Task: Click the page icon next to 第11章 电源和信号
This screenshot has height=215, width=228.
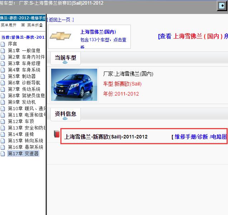Action: [3, 115]
